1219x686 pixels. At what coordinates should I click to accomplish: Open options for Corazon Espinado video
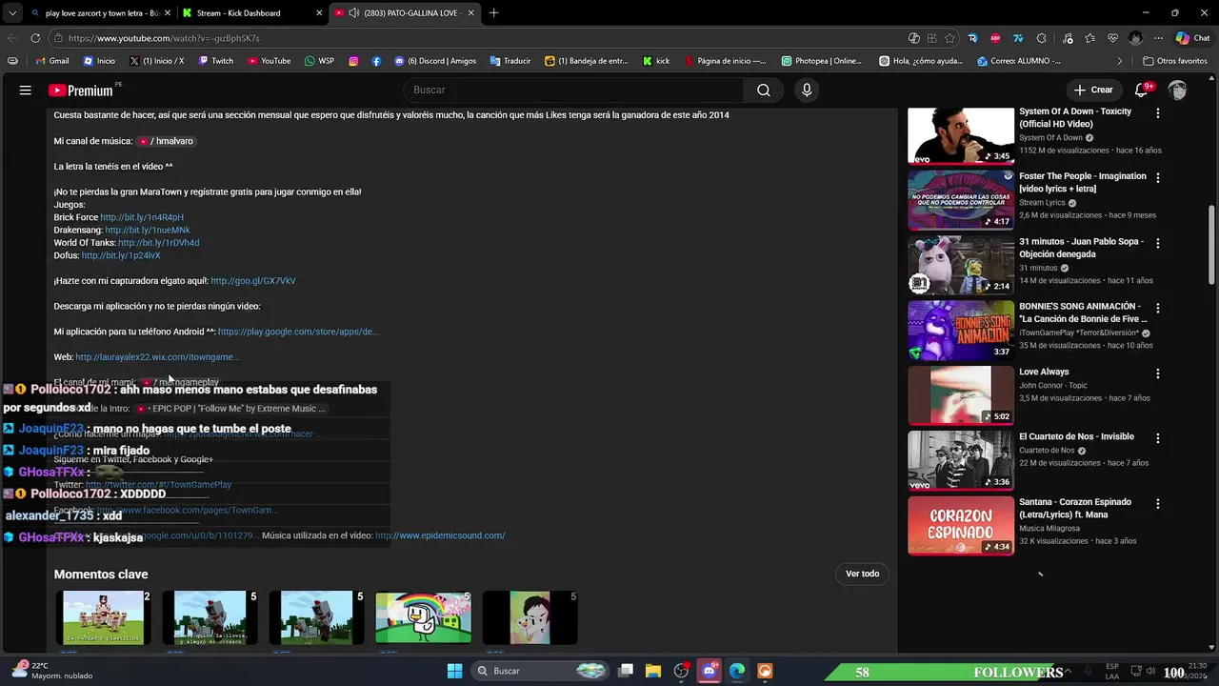(1158, 504)
